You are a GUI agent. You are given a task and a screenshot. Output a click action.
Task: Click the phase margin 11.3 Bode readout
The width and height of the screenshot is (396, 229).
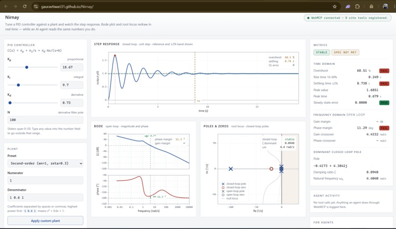(x=170, y=140)
